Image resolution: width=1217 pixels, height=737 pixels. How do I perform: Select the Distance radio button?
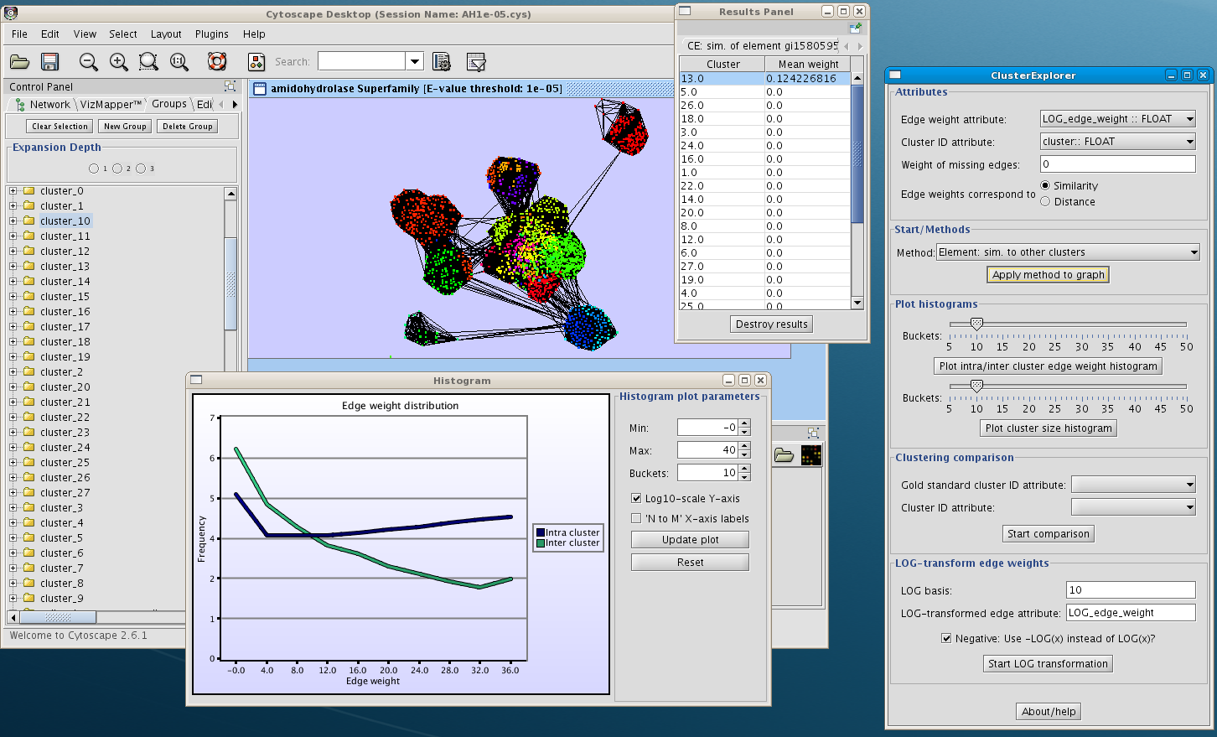pyautogui.click(x=1045, y=201)
